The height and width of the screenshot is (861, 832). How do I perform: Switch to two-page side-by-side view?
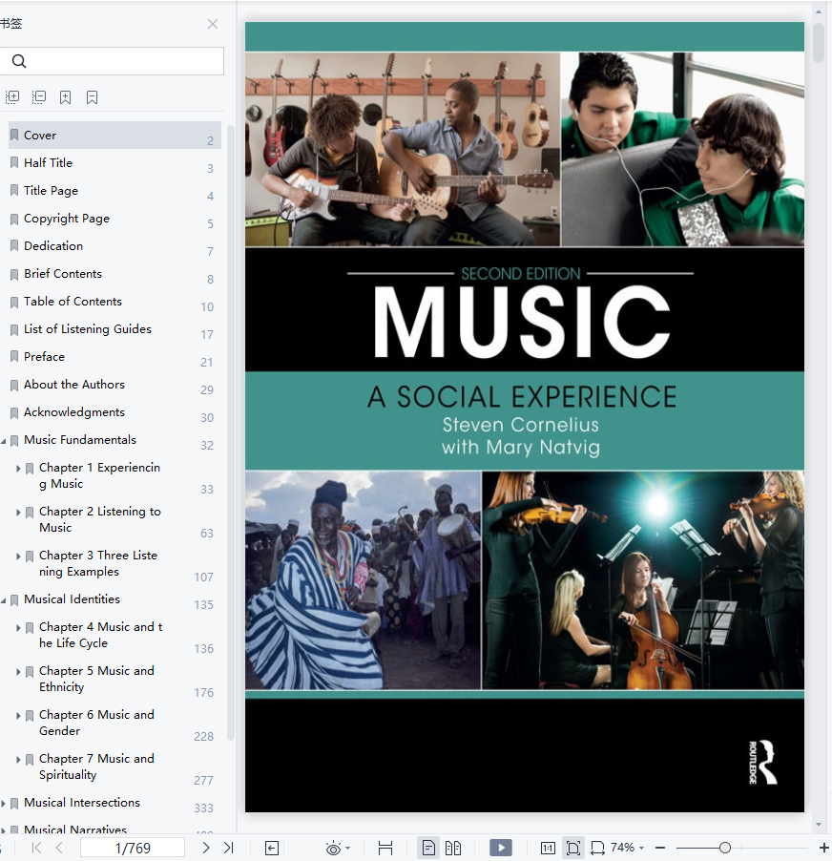pyautogui.click(x=453, y=848)
